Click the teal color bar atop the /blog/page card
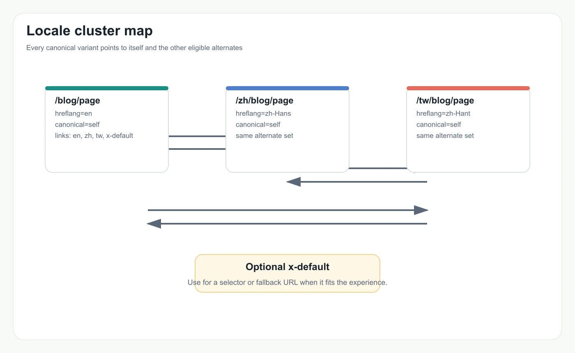Viewport: 575px width, 353px height. (x=107, y=88)
